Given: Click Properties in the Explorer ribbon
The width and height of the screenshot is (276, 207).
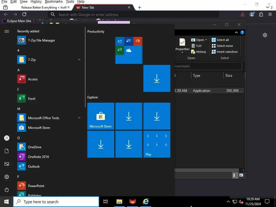Looking at the screenshot, I should click(x=182, y=45).
